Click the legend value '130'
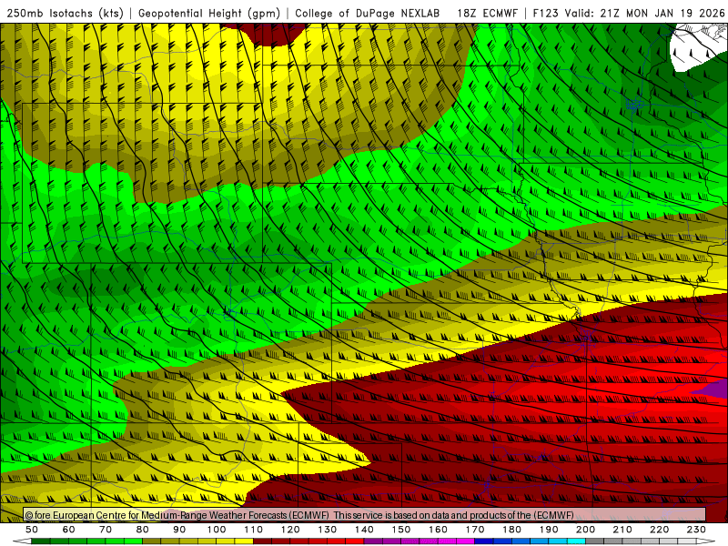This screenshot has height=546, width=728. pyautogui.click(x=328, y=530)
